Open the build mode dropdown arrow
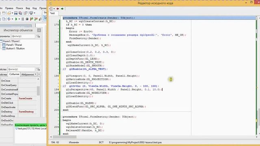The height and width of the screenshot is (146, 260). pos(12,19)
